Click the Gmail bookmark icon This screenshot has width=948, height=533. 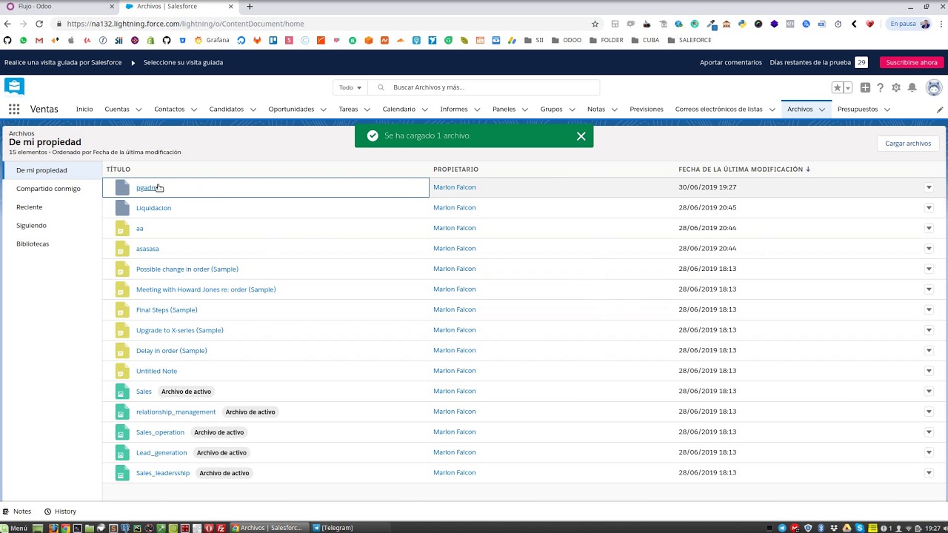click(x=39, y=40)
